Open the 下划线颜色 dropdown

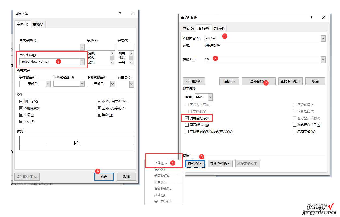click(113, 84)
